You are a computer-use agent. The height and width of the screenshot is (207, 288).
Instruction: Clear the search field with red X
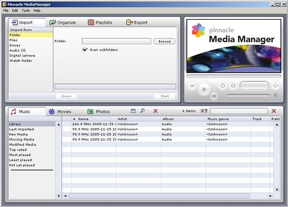tap(274, 111)
